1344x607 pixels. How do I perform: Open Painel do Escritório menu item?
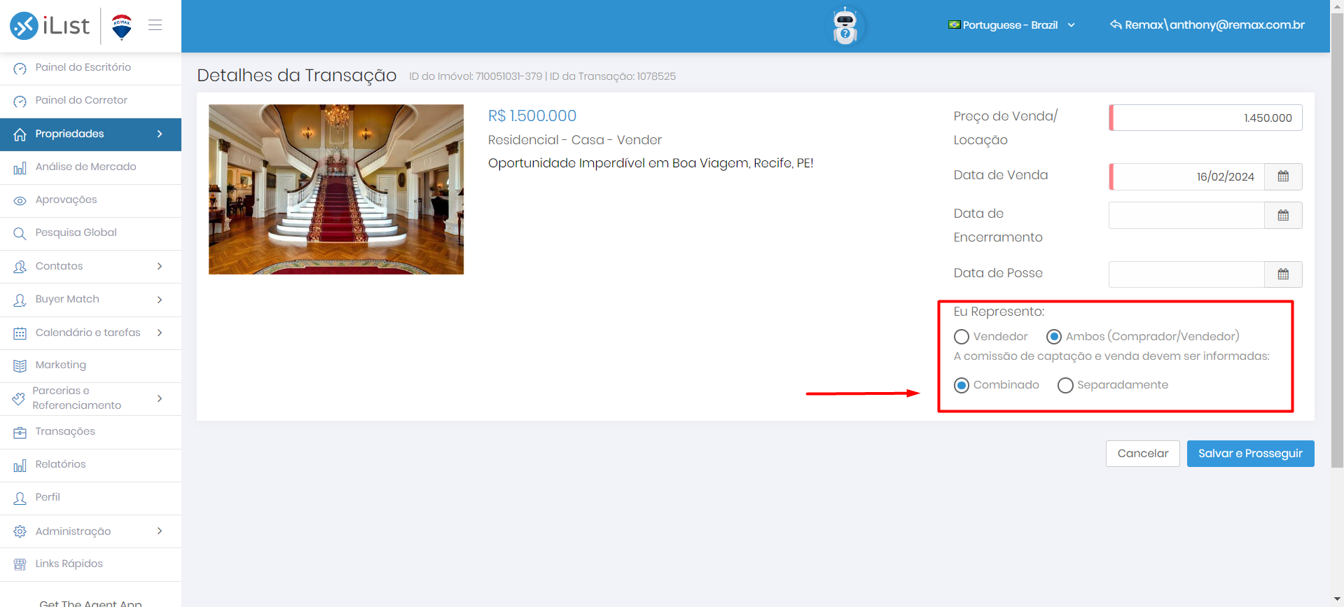tap(91, 68)
